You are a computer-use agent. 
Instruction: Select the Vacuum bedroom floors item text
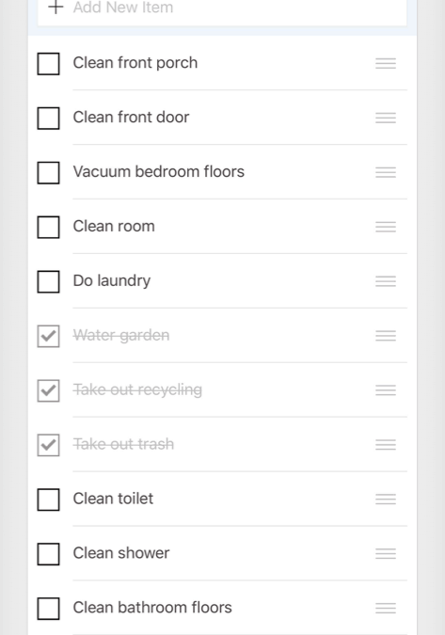coord(159,172)
